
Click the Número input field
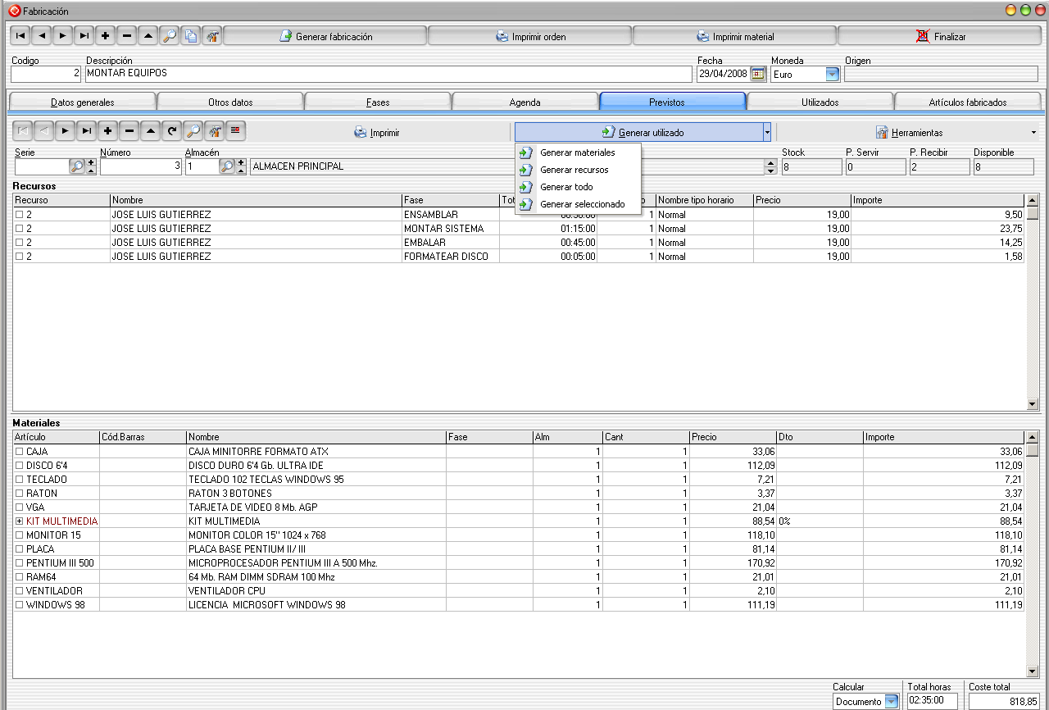(139, 166)
